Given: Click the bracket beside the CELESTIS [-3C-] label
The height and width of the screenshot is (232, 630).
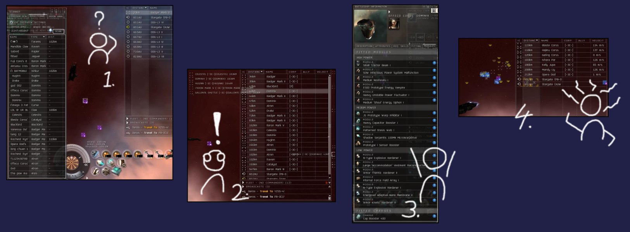Looking at the screenshot, I should pos(191,74).
